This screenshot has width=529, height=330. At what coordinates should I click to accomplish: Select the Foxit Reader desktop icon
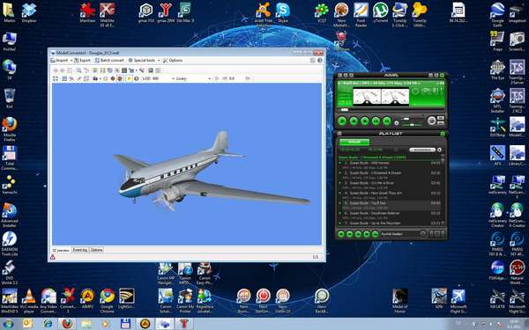(361, 14)
